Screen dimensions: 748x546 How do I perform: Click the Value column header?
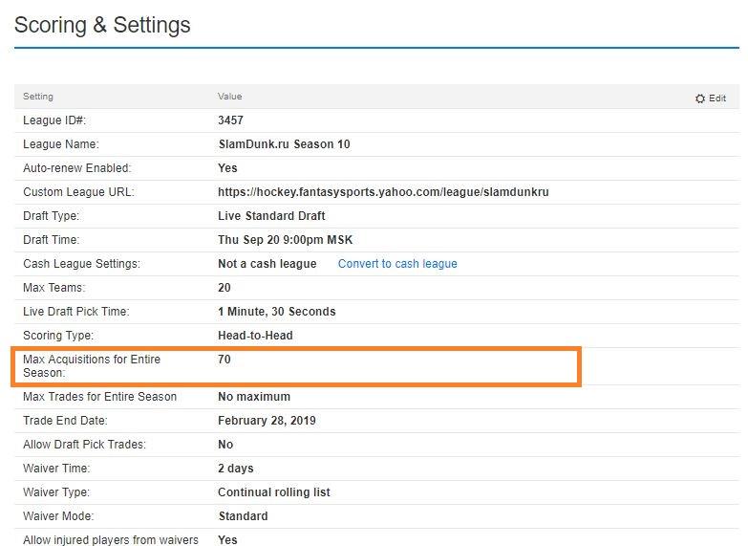(230, 97)
